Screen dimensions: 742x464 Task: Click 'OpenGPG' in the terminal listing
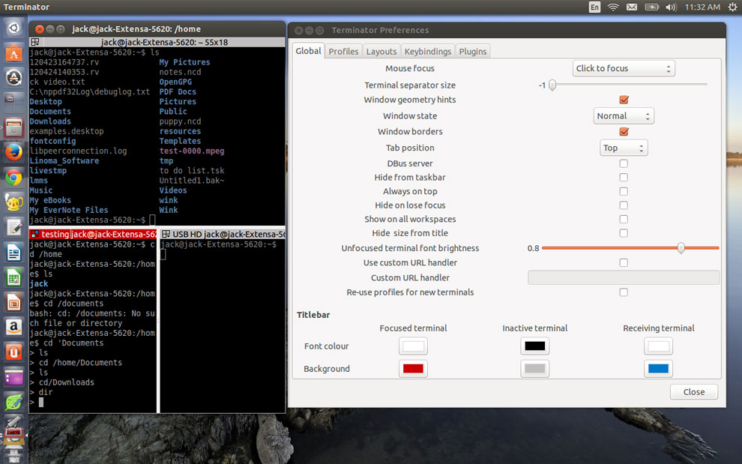(175, 82)
